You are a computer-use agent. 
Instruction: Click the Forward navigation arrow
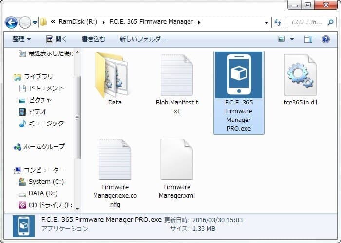pyautogui.click(x=25, y=22)
